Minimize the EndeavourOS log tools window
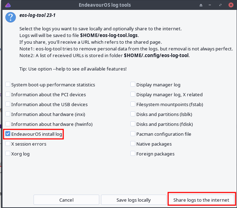The width and height of the screenshot is (237, 208). tap(210, 5)
